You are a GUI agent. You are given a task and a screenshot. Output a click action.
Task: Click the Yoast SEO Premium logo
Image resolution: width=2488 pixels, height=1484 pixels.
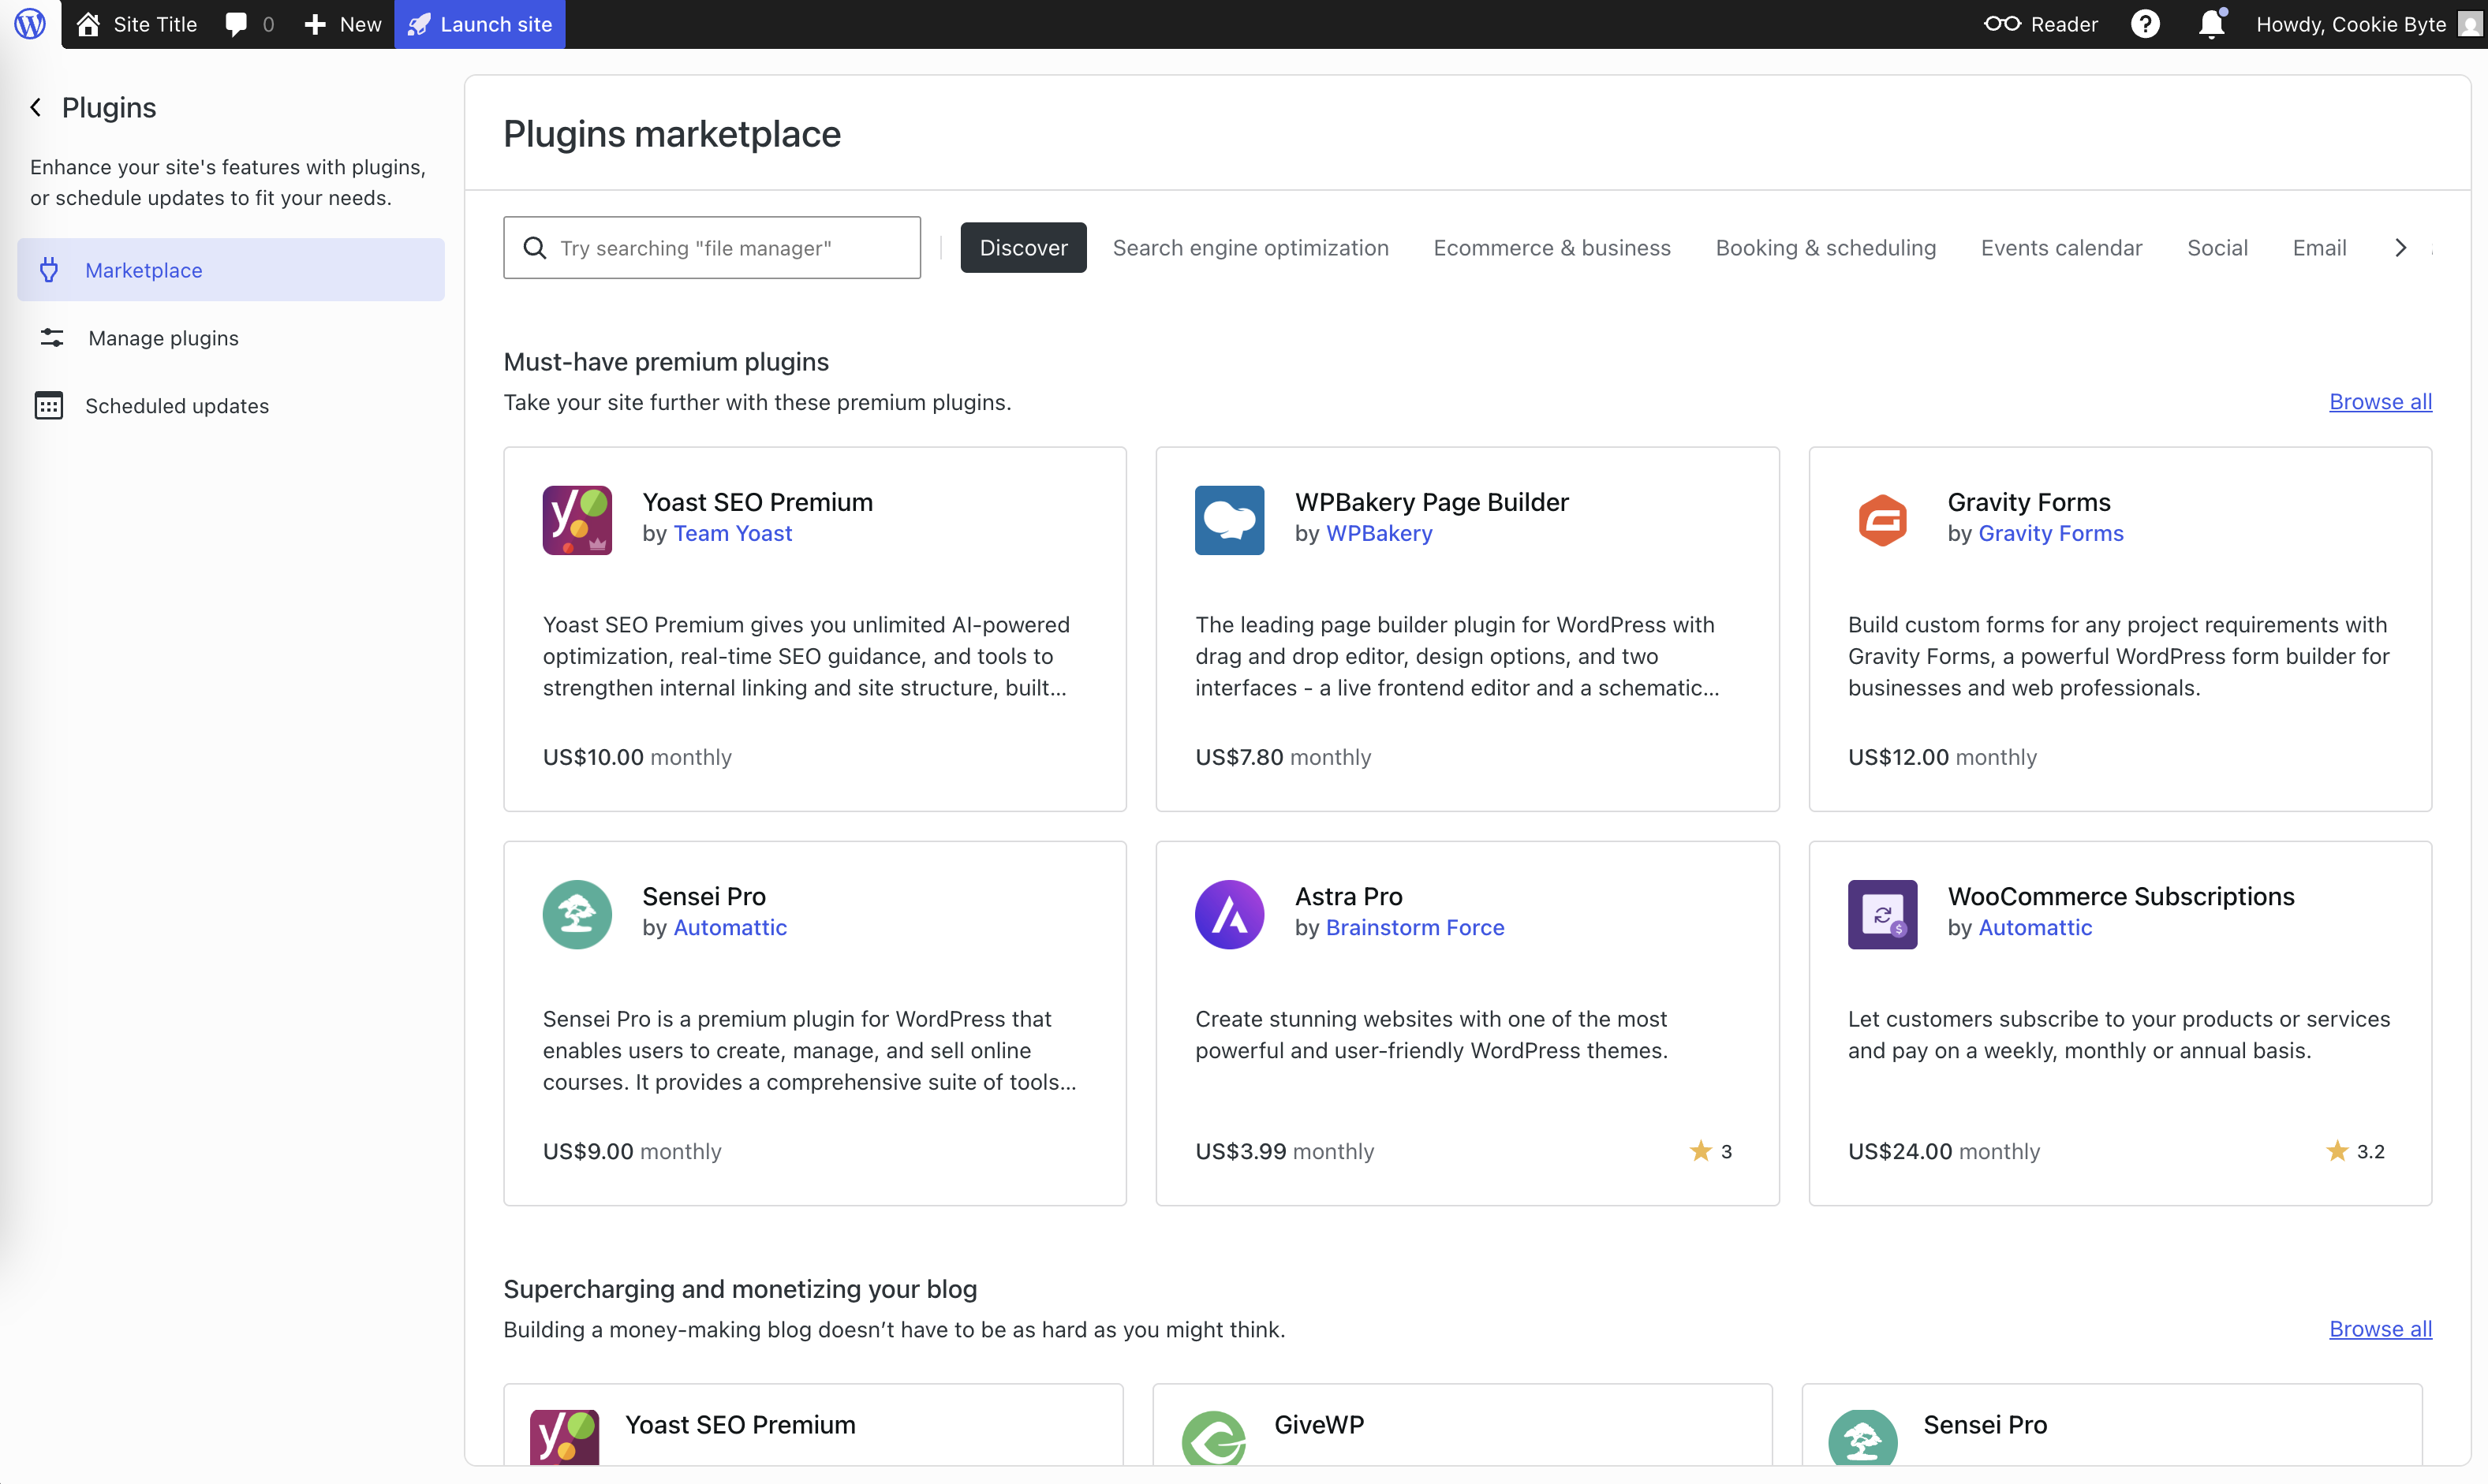(577, 519)
